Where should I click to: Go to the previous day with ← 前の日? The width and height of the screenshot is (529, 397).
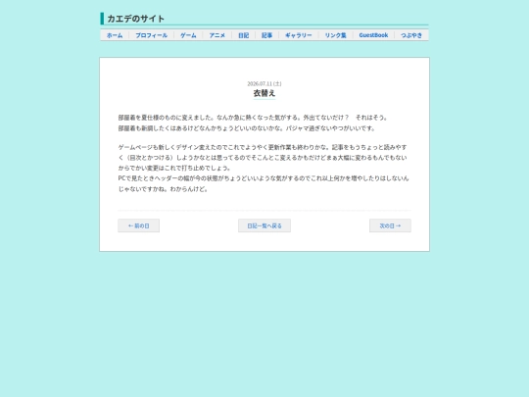tap(139, 225)
